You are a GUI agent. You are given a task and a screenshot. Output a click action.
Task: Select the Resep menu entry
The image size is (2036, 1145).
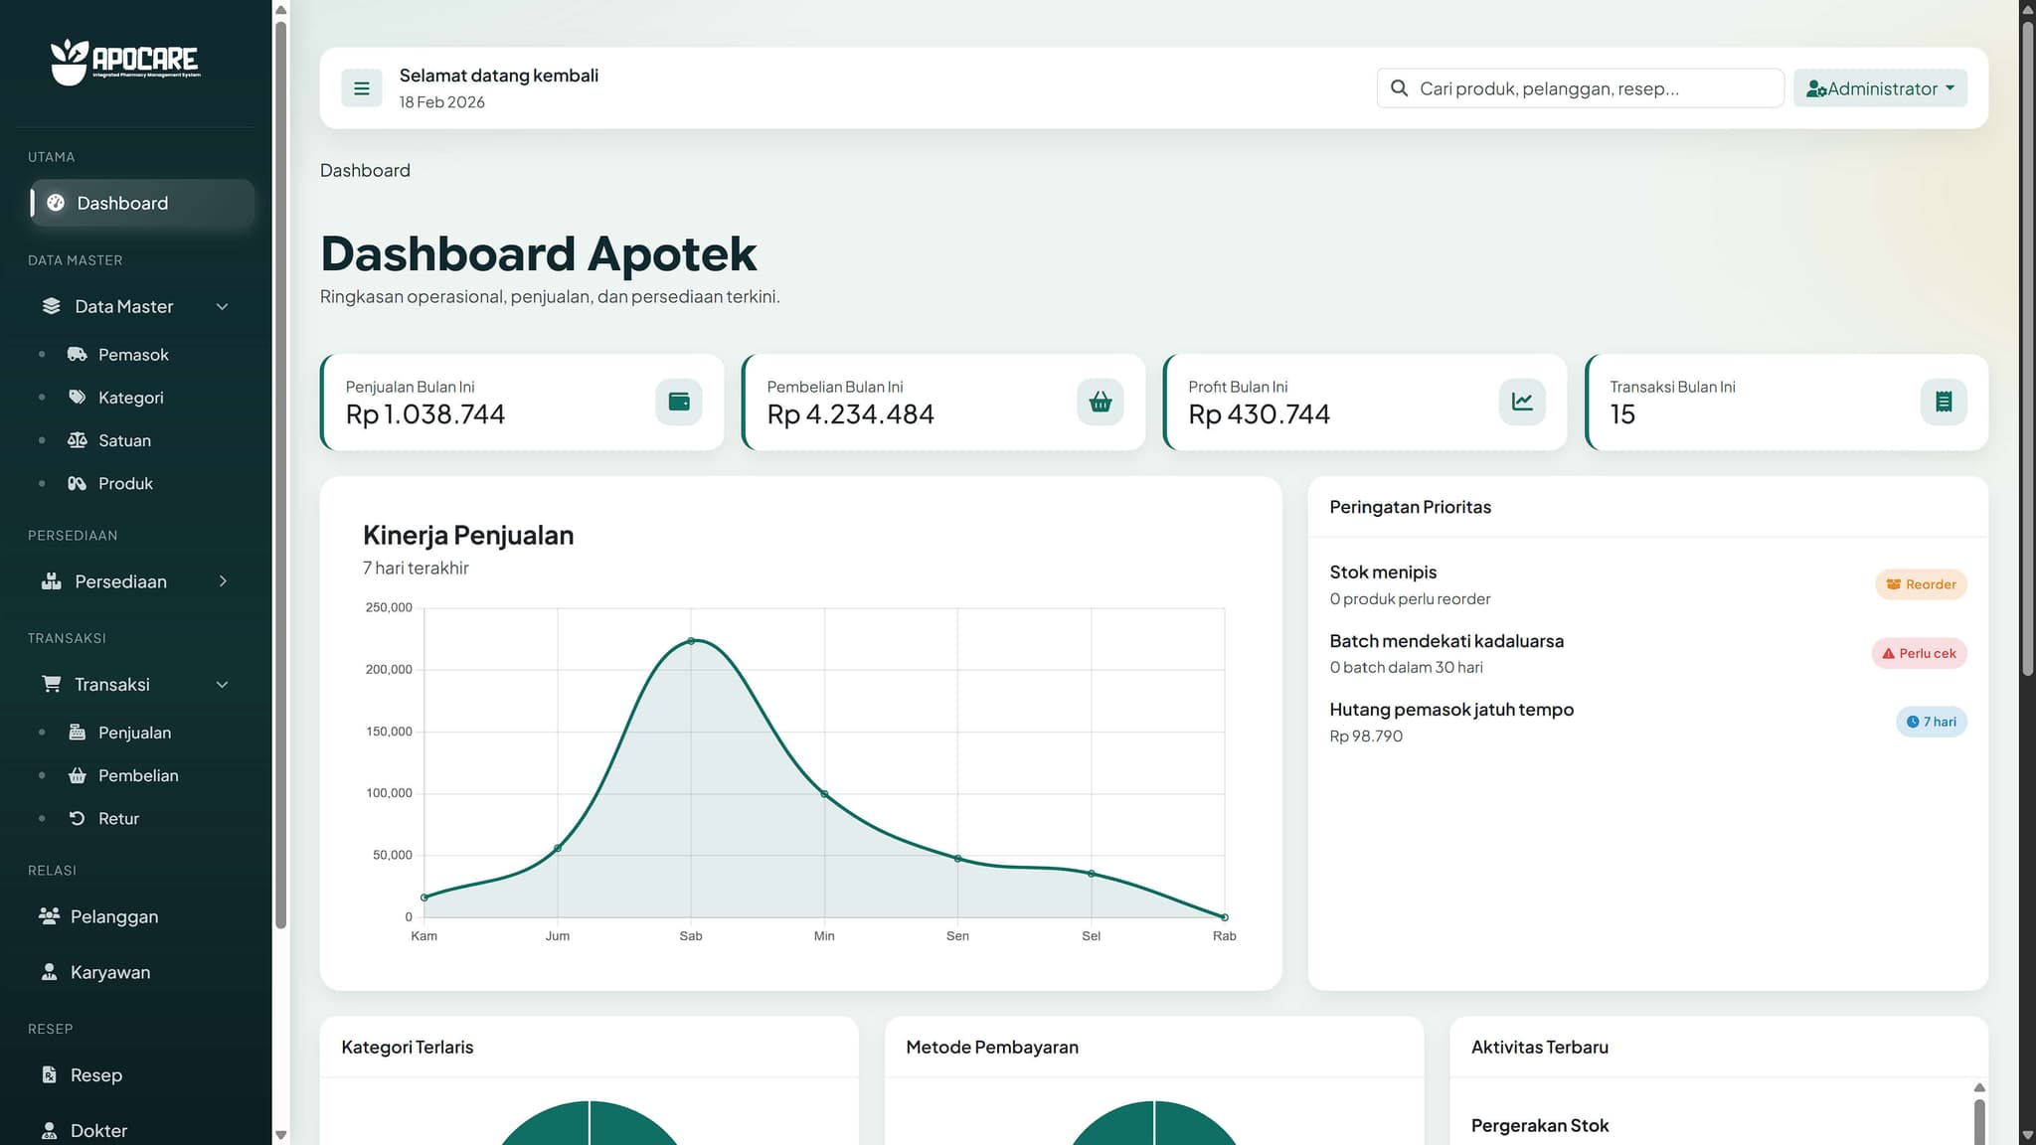pos(94,1074)
